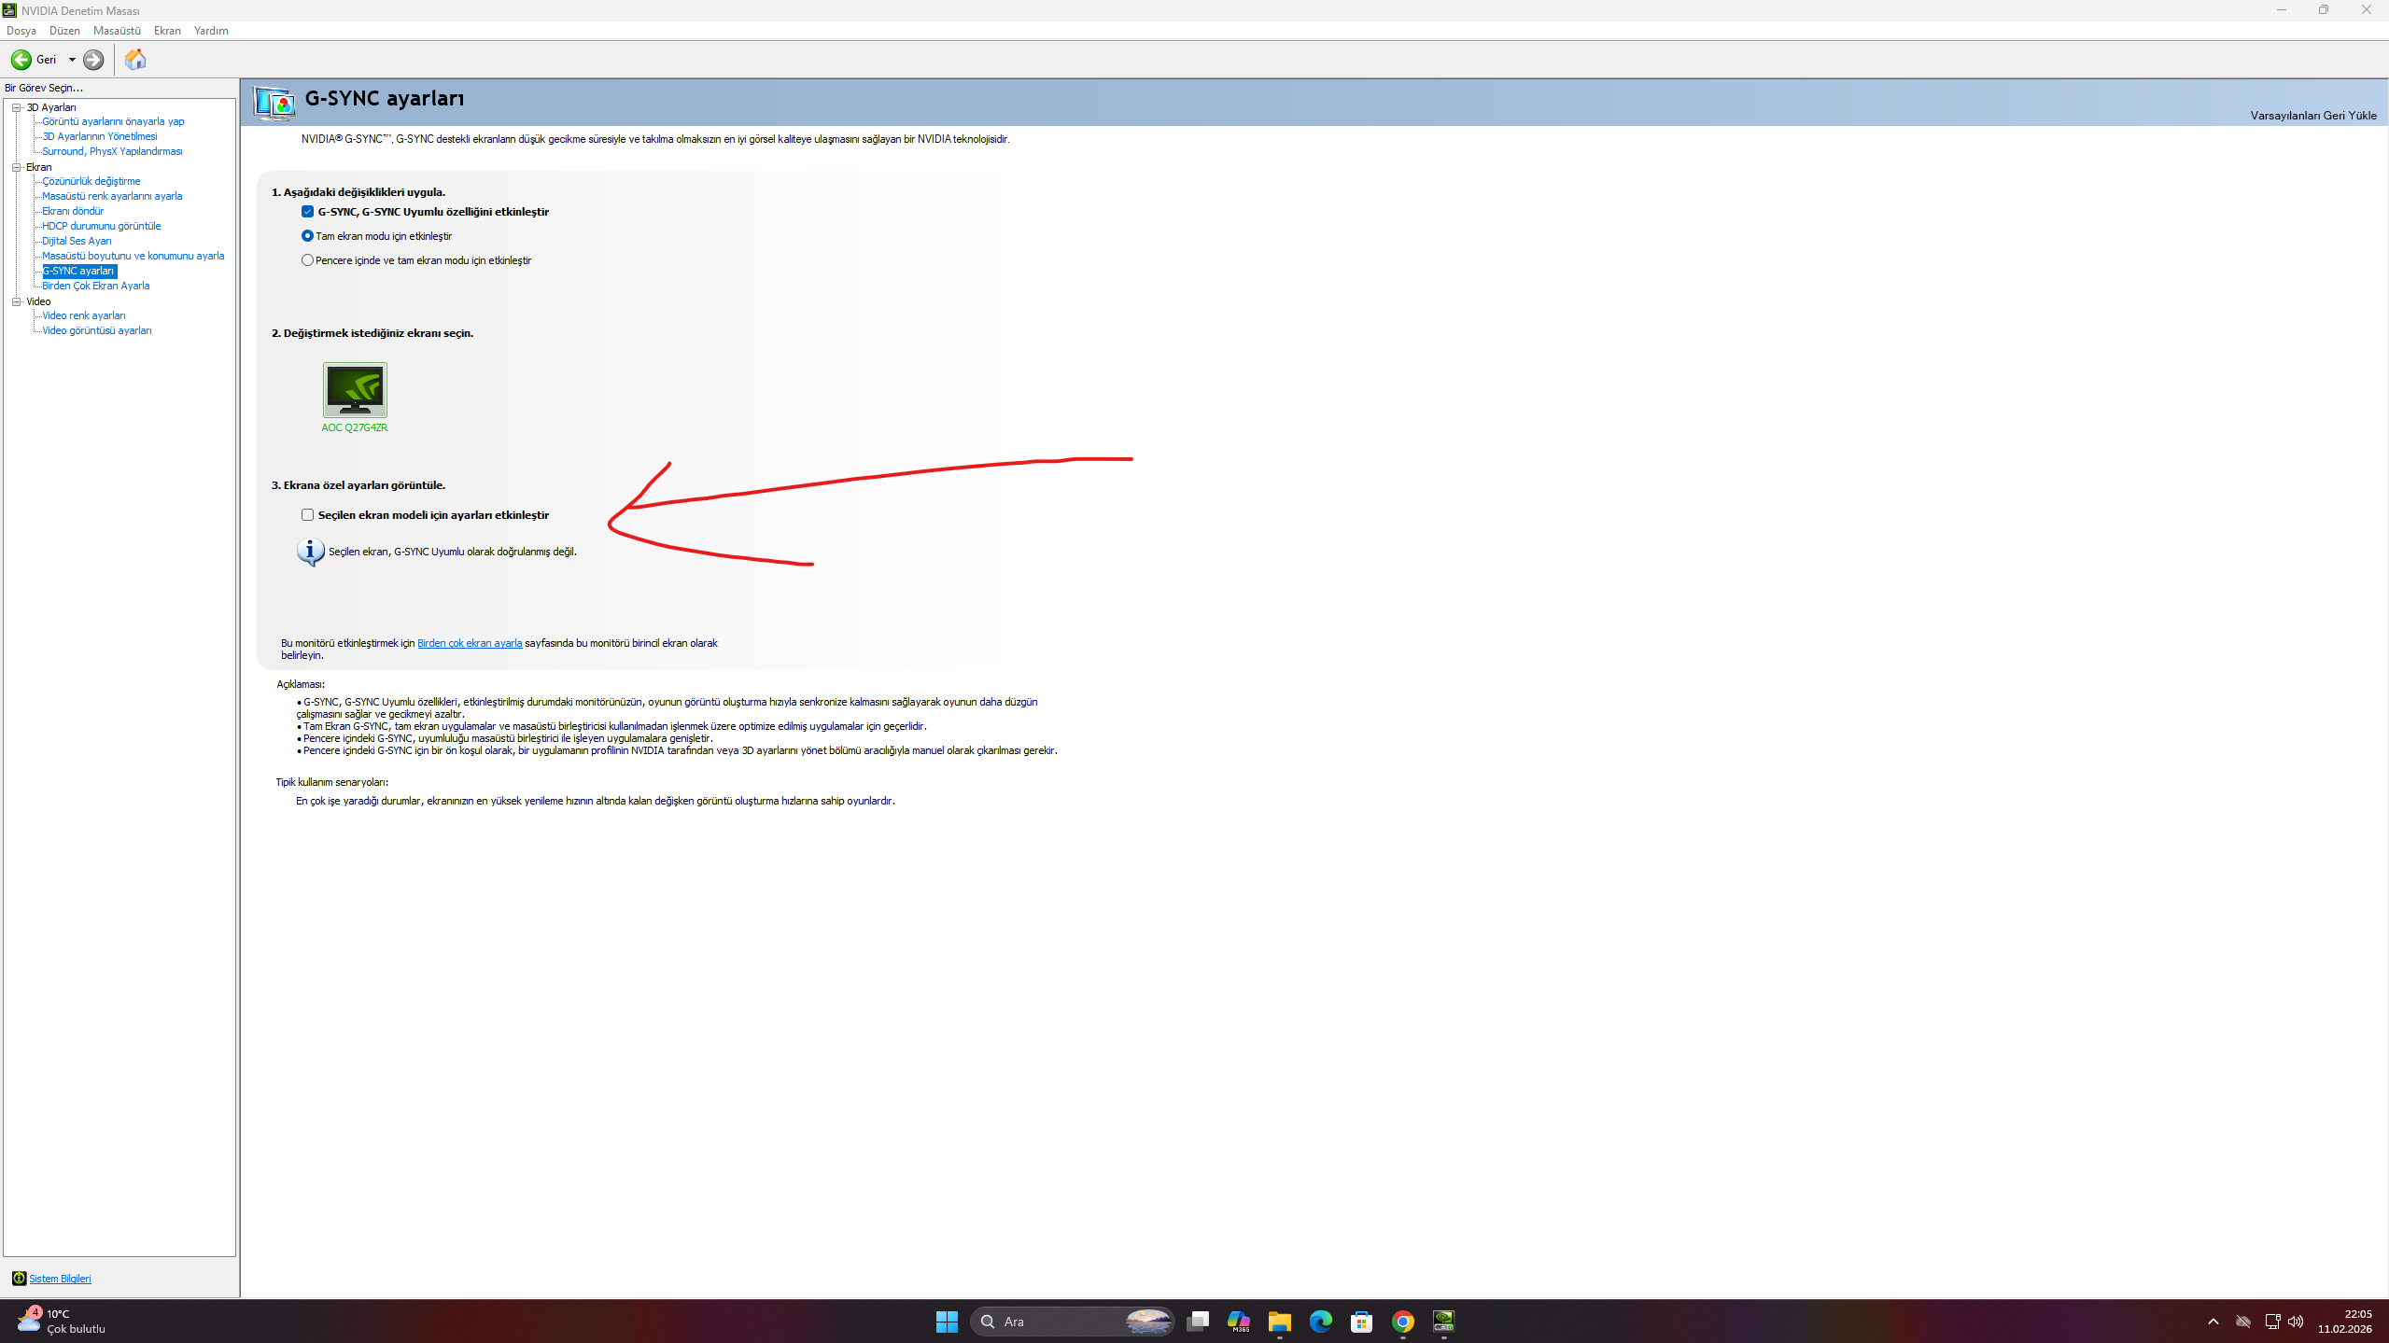Click the NVIDIA Denetim Masası title bar icon
2389x1343 pixels.
pyautogui.click(x=9, y=10)
